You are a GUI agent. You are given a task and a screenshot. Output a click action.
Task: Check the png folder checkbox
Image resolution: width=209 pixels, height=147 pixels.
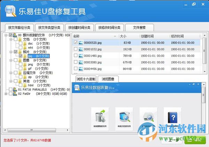point(21,64)
